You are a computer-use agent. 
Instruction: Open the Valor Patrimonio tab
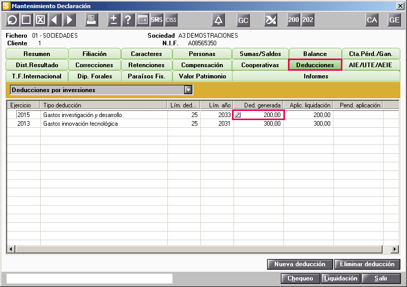[202, 76]
